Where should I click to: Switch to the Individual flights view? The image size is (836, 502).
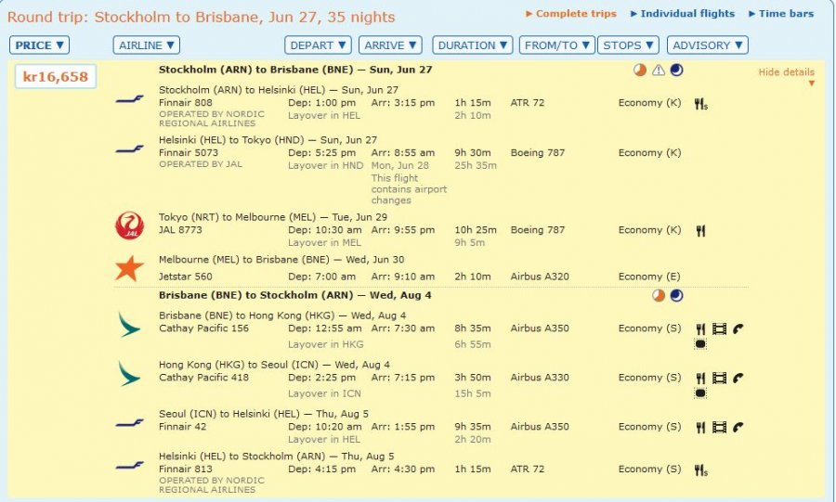682,14
